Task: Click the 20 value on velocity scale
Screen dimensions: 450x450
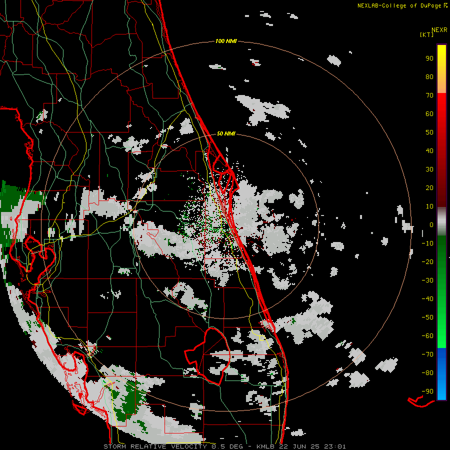Action: coord(429,188)
